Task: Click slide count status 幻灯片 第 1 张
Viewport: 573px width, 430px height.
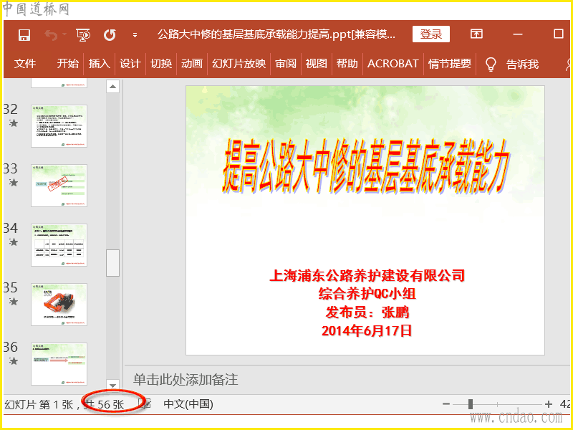Action: pyautogui.click(x=39, y=404)
